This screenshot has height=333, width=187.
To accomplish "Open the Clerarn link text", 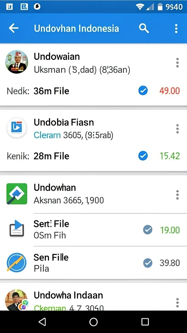I will tap(47, 135).
